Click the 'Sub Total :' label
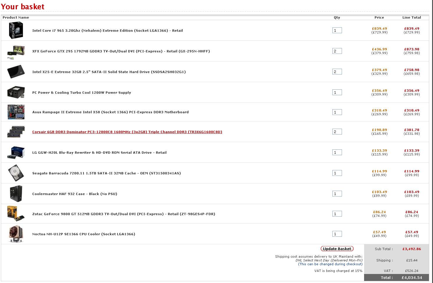 (384, 249)
